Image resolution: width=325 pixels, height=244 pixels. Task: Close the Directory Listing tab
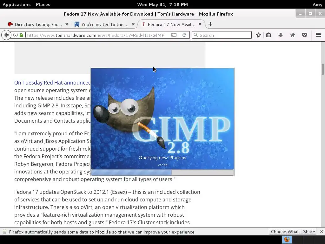tap(67, 24)
